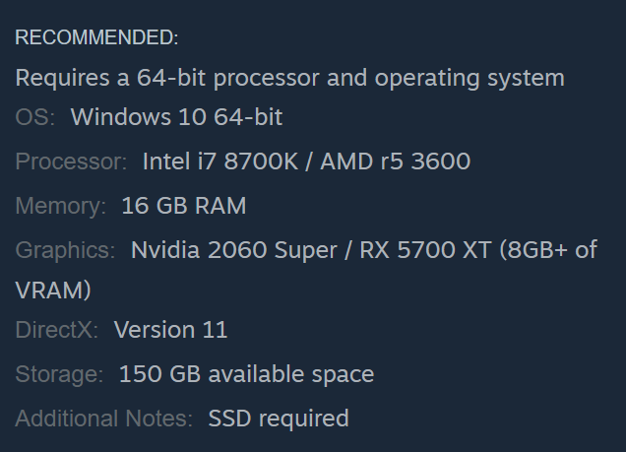Click the Intel i7 8700K text

tap(220, 161)
